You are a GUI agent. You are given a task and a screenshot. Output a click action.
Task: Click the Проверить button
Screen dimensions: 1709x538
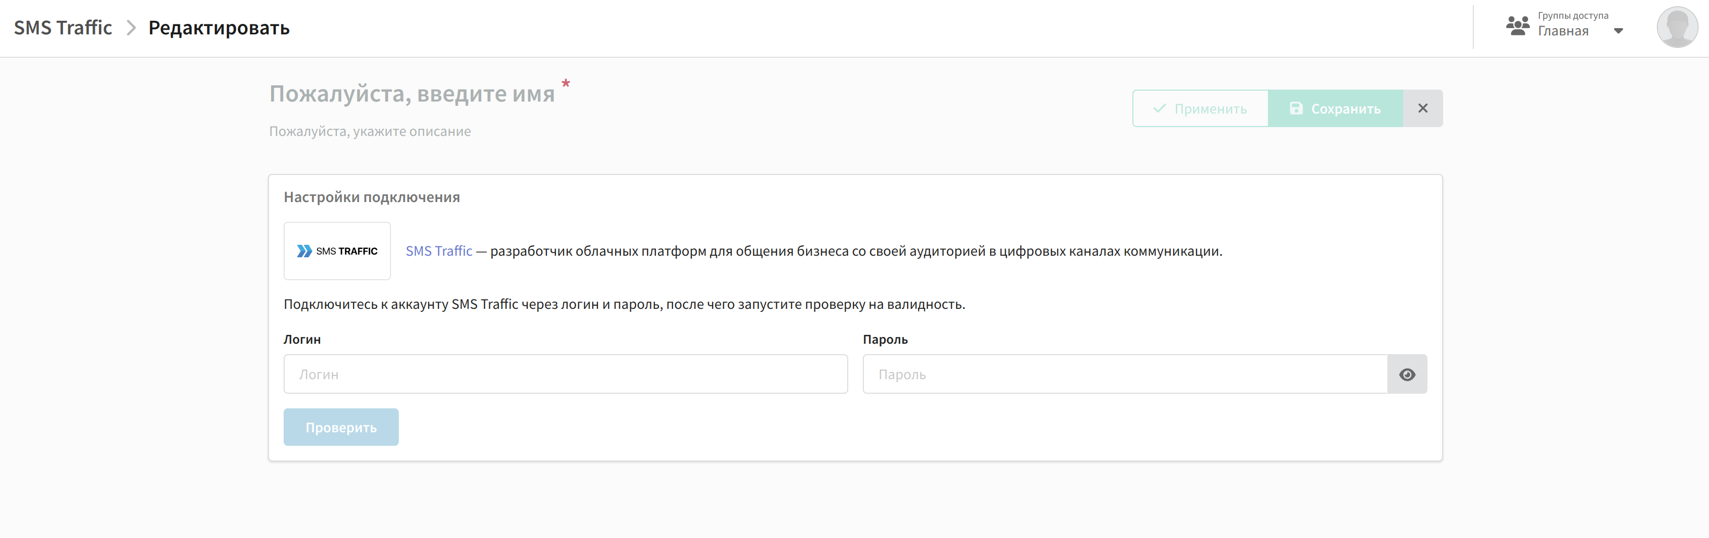[x=341, y=428]
